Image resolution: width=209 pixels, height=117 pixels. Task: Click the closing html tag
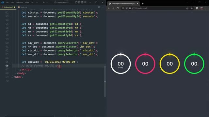click(x=17, y=77)
